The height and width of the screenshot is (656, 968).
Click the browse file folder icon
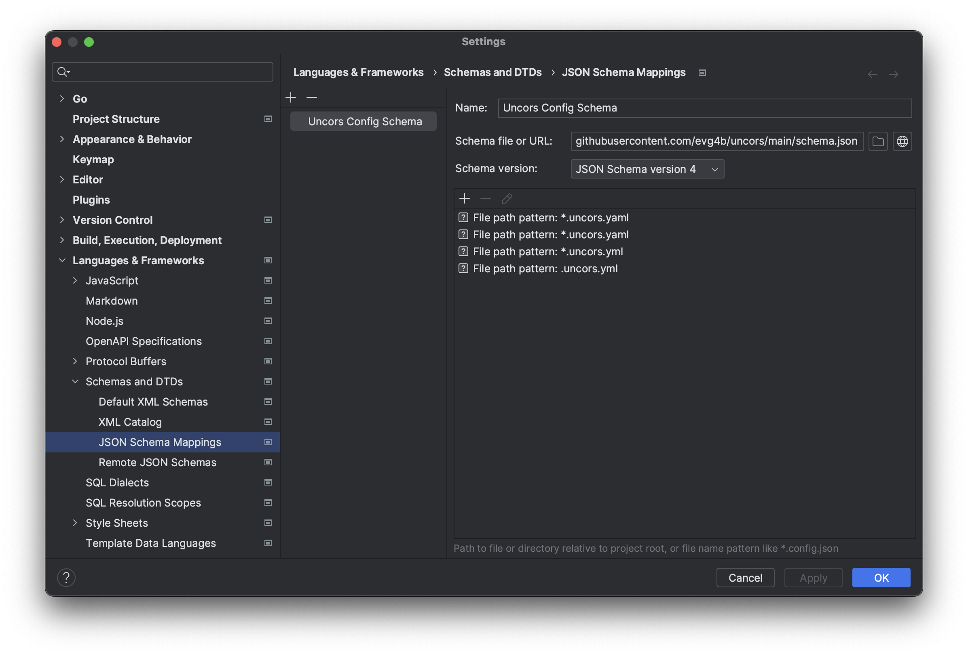click(x=878, y=141)
